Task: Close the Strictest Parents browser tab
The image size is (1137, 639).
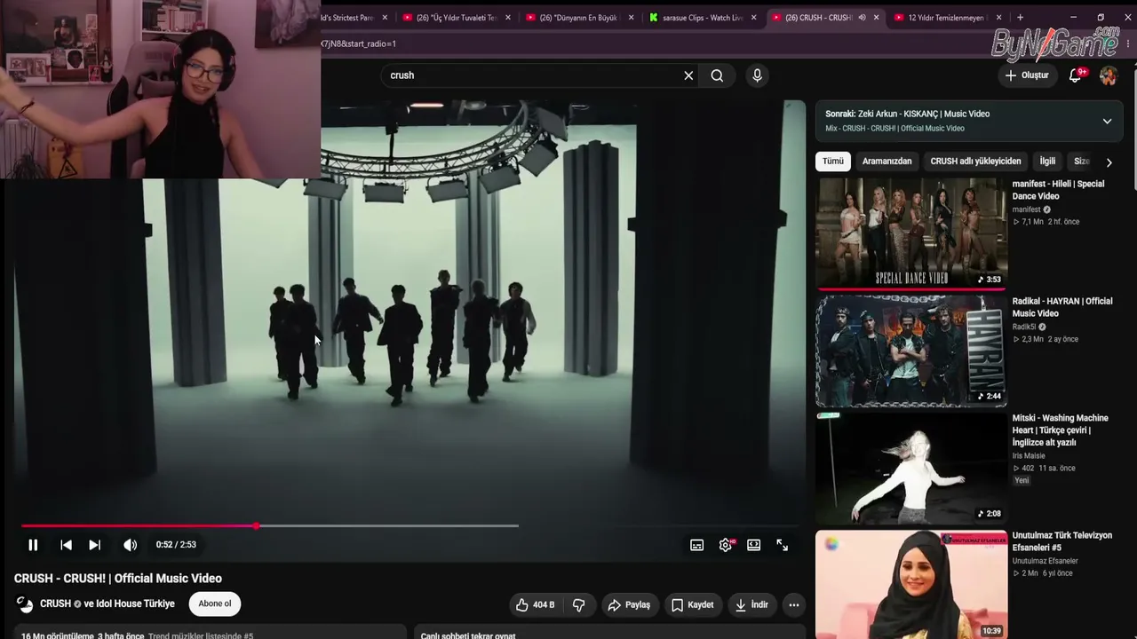Action: [x=385, y=18]
